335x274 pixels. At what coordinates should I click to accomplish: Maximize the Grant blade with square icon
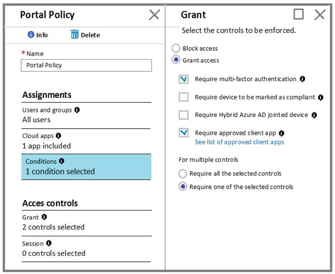pyautogui.click(x=298, y=14)
